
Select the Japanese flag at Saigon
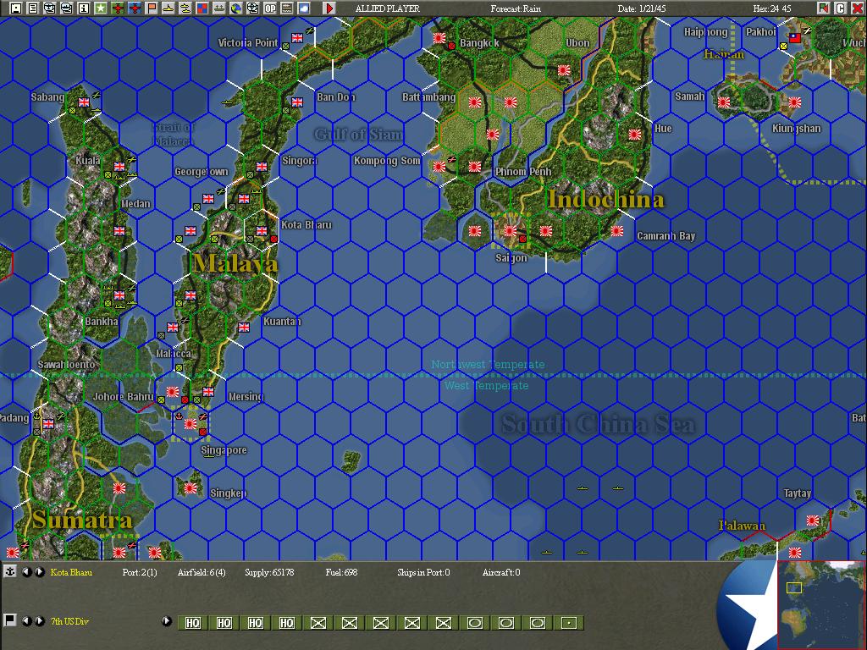(510, 231)
